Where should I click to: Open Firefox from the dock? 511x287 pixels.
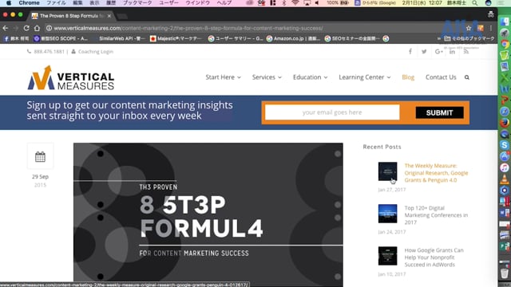(x=505, y=123)
